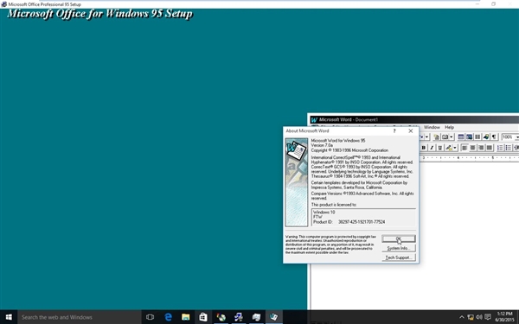Open the Insert Address dropdown arrow
This screenshot has height=324, width=519.
[452, 137]
